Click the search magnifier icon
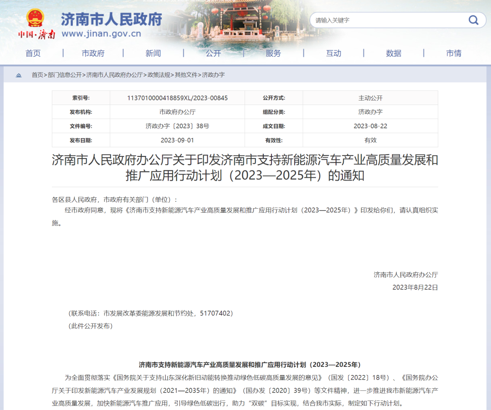This screenshot has height=410, width=491. coord(473,20)
